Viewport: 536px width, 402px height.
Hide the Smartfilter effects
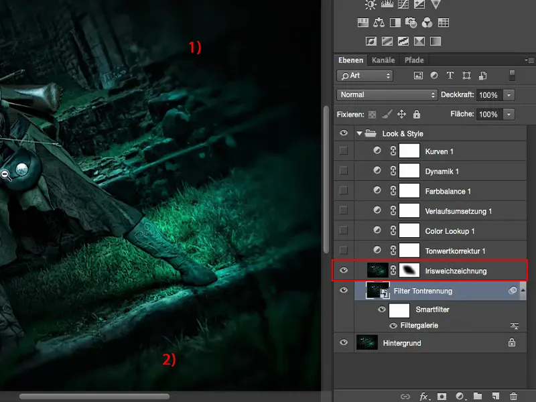pos(382,310)
